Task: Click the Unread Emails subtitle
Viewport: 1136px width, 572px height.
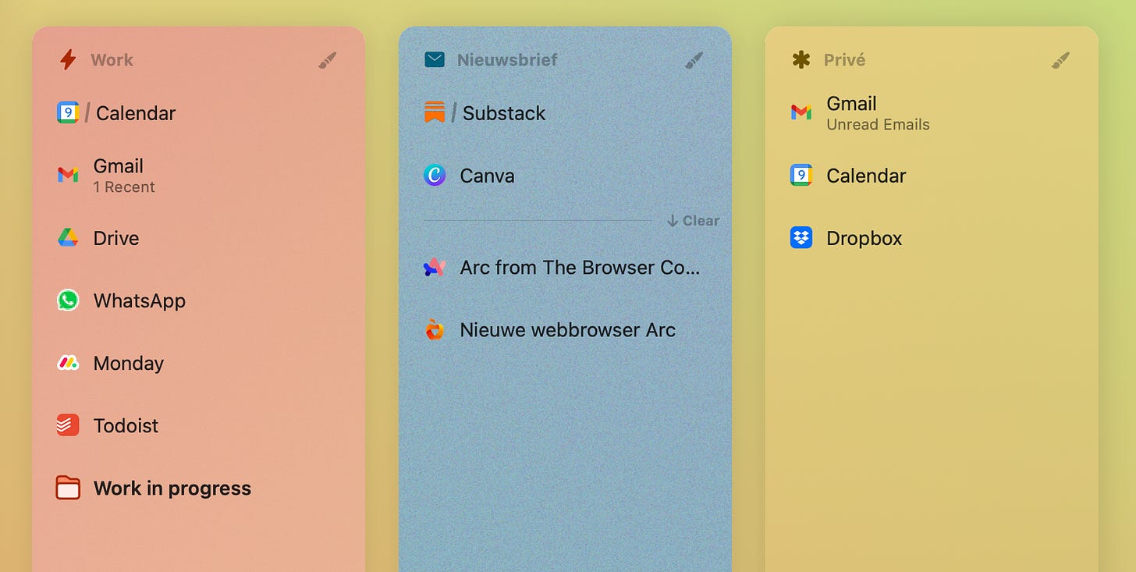Action: (x=879, y=125)
